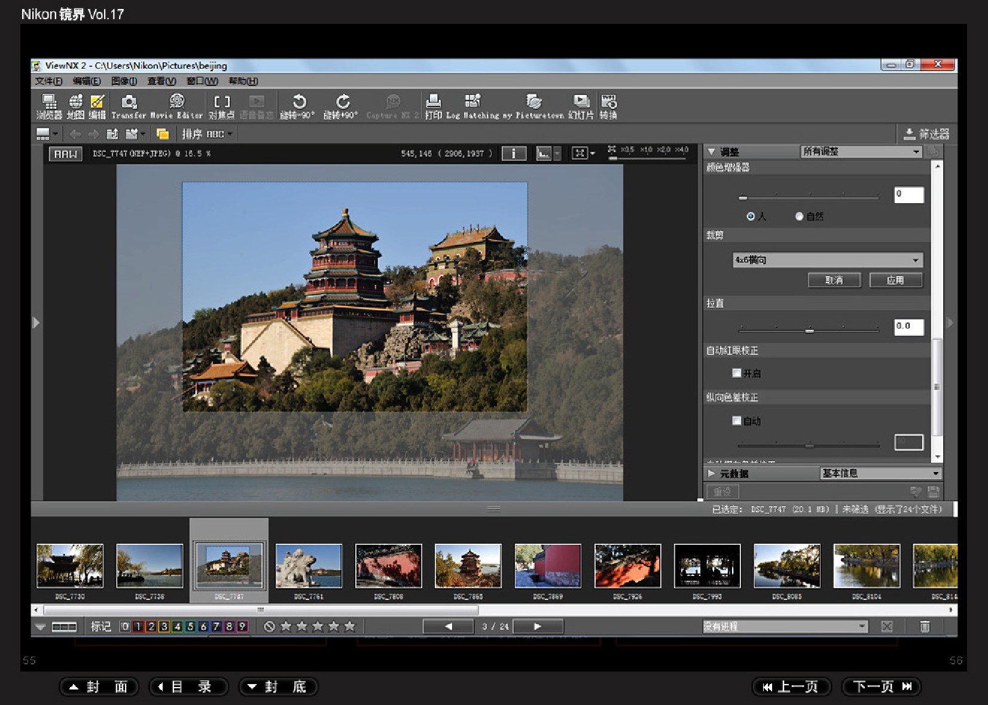Click the trash delete icon
This screenshot has width=988, height=705.
coord(925,626)
